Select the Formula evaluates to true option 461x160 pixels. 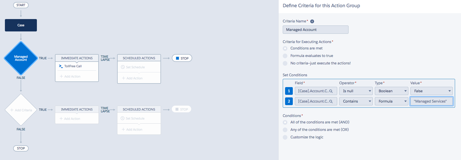[285, 56]
